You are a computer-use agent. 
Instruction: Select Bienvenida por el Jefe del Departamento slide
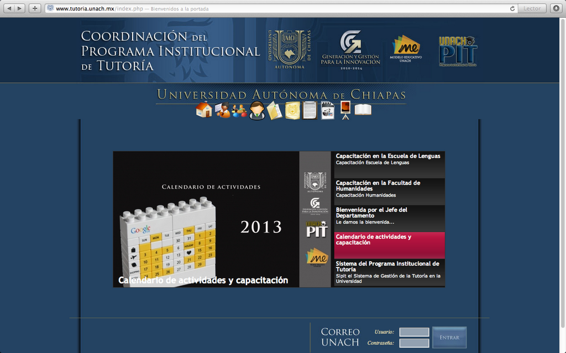(390, 218)
